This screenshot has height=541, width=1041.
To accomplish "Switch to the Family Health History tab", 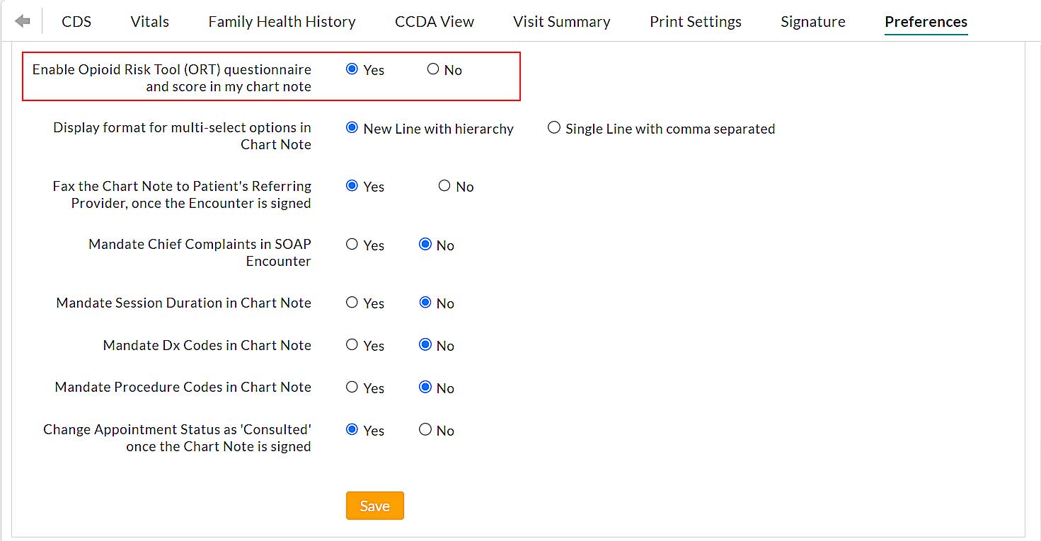I will tap(281, 21).
